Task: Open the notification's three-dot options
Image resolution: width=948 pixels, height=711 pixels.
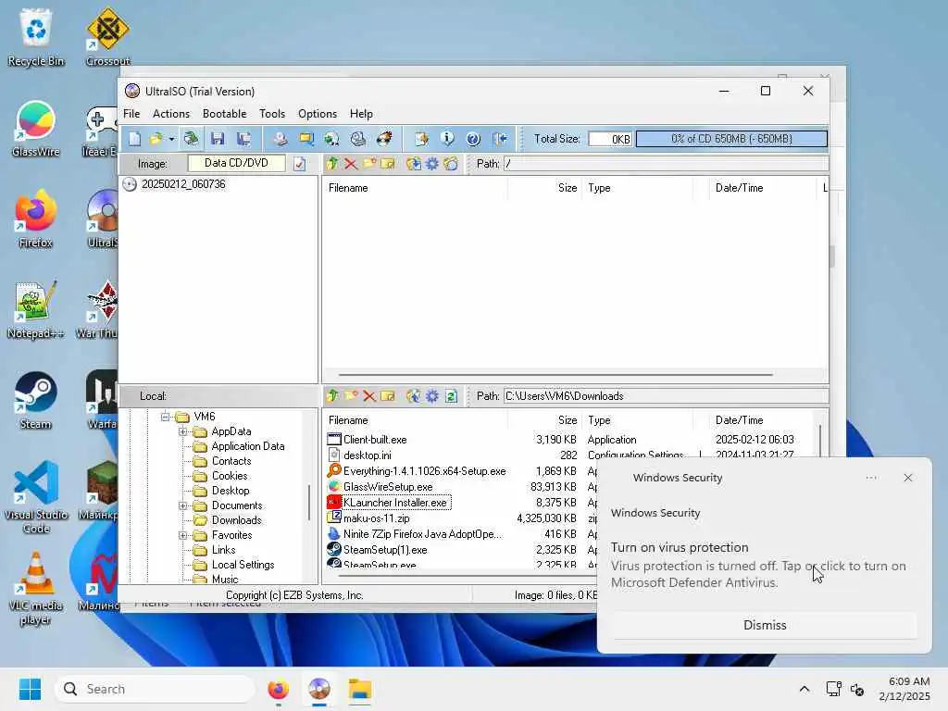Action: coord(871,478)
